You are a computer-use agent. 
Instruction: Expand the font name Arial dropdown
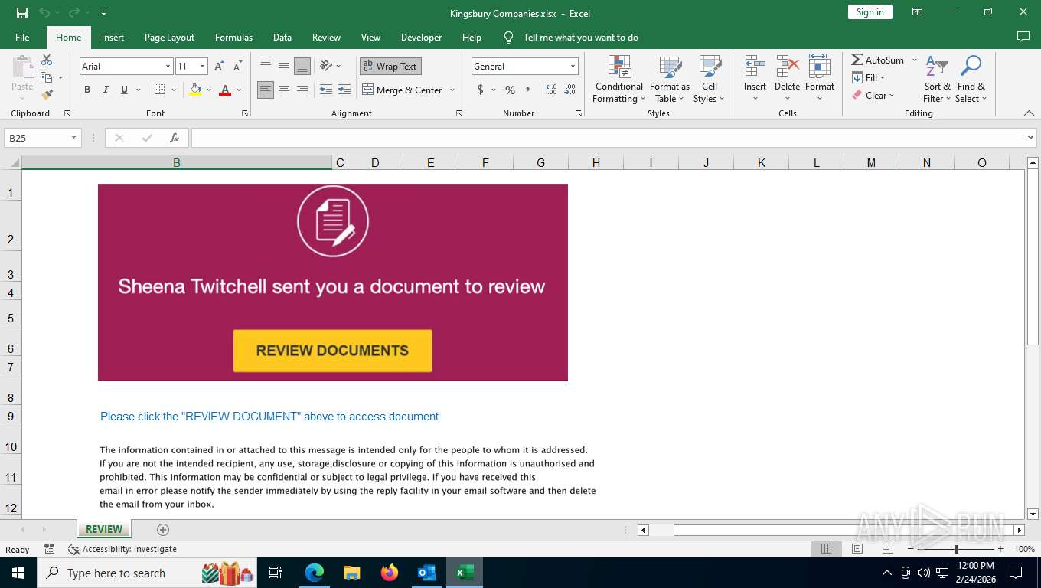[168, 67]
